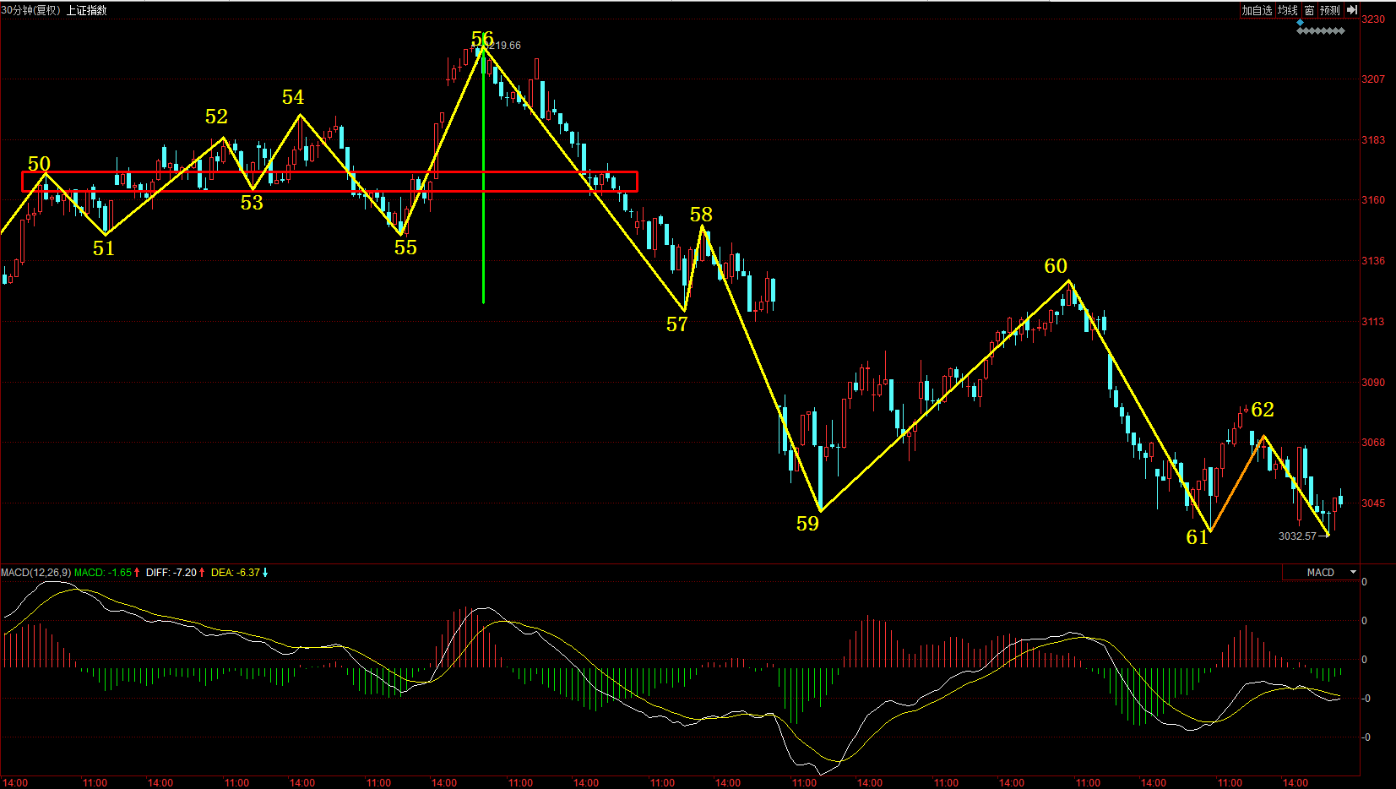Toggle the 预测 forecast option
Viewport: 1396px width, 789px height.
click(x=1330, y=10)
